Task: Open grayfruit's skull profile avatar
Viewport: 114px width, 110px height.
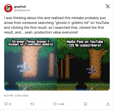Action: (x=8, y=8)
